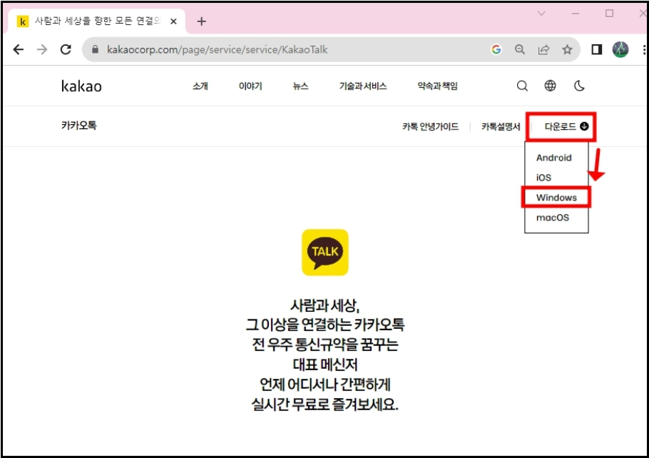The width and height of the screenshot is (649, 458).
Task: Click the yellow KakaoTalk TALK logo
Action: (x=325, y=253)
